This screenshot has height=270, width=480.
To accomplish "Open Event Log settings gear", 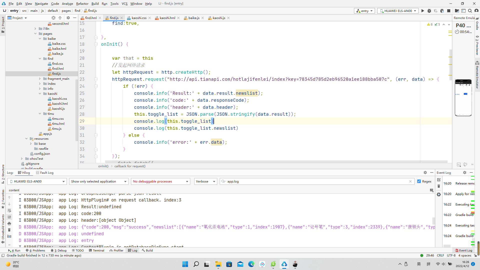I will coord(465,172).
